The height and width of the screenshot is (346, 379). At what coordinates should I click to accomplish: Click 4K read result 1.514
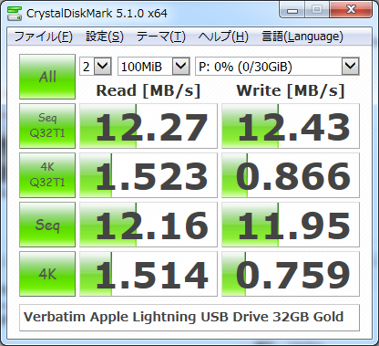tap(149, 274)
